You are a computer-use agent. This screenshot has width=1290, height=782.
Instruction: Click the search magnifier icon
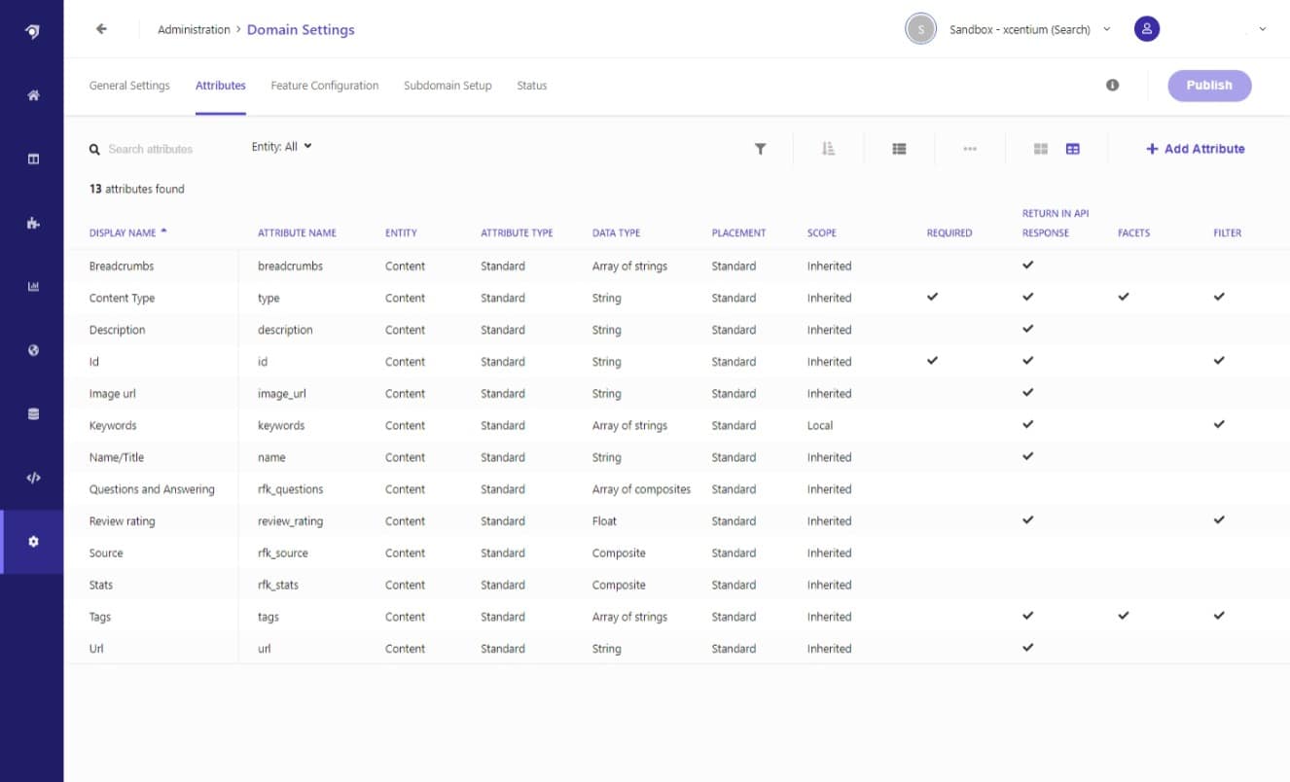95,150
